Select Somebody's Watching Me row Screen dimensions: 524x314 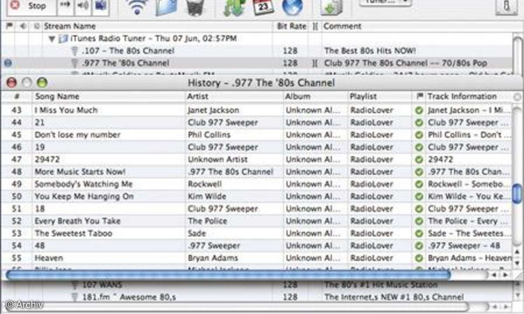point(256,184)
